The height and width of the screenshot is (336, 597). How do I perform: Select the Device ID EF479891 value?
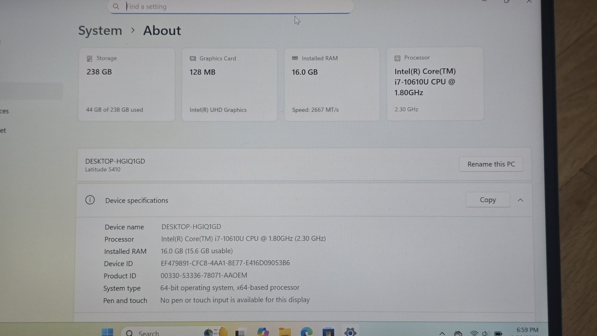coord(225,263)
